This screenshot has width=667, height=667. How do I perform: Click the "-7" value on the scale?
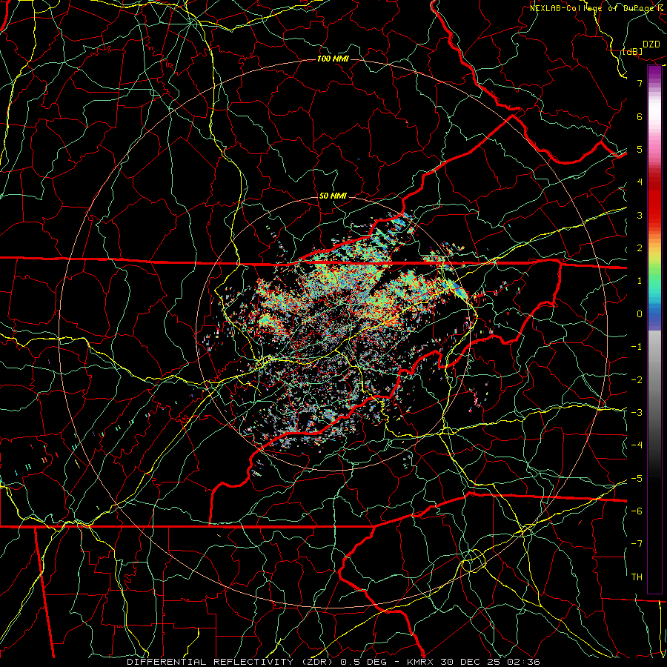(x=637, y=544)
